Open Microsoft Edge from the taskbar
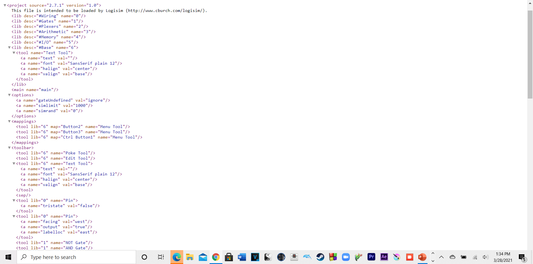Viewport: 533px width, 264px height. point(177,257)
